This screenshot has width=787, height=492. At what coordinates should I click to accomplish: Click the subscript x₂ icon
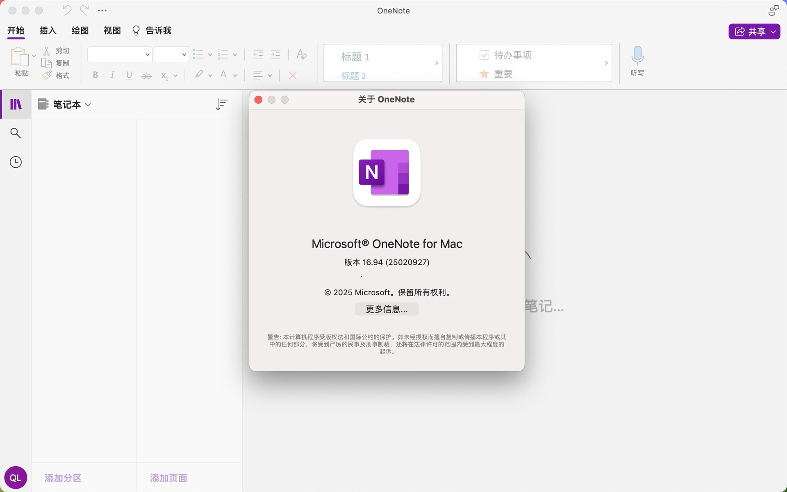(164, 75)
